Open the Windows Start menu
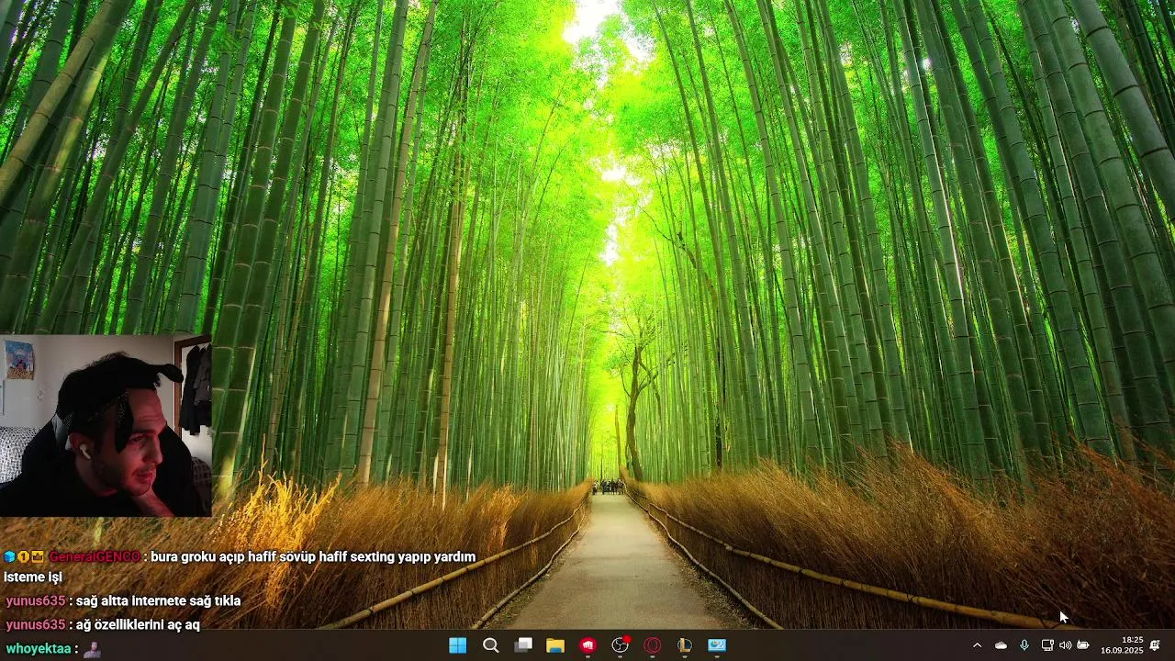The height and width of the screenshot is (661, 1175). pos(457,645)
